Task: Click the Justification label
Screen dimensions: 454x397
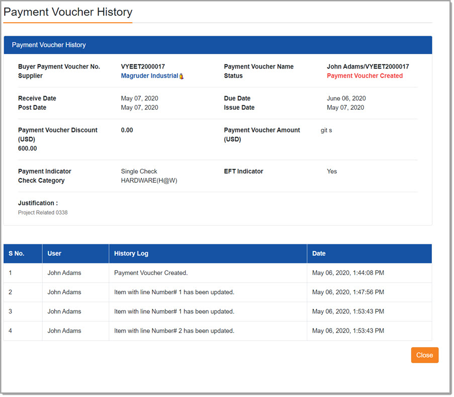Action: [x=38, y=203]
